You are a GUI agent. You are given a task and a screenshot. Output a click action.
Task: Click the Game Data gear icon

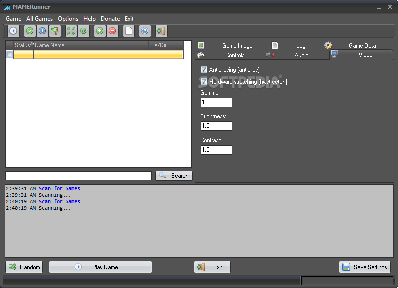click(x=328, y=45)
